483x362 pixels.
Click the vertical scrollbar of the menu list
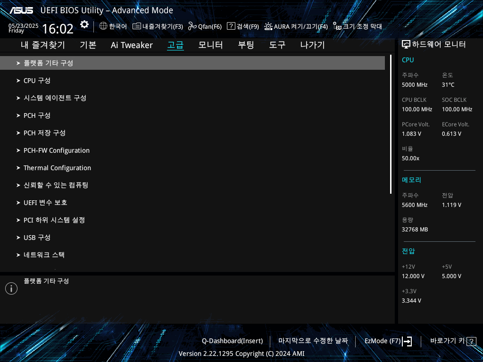(391, 124)
